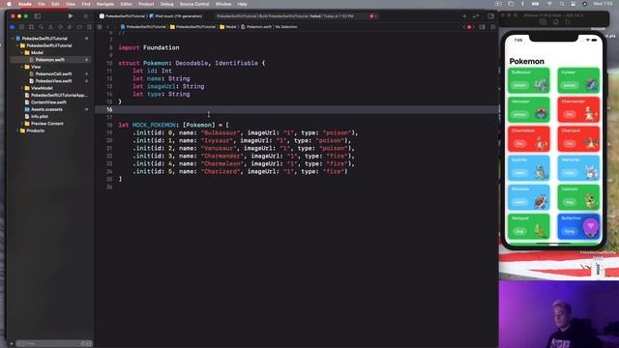Take a simulator screenshot with camera icon

[544, 22]
